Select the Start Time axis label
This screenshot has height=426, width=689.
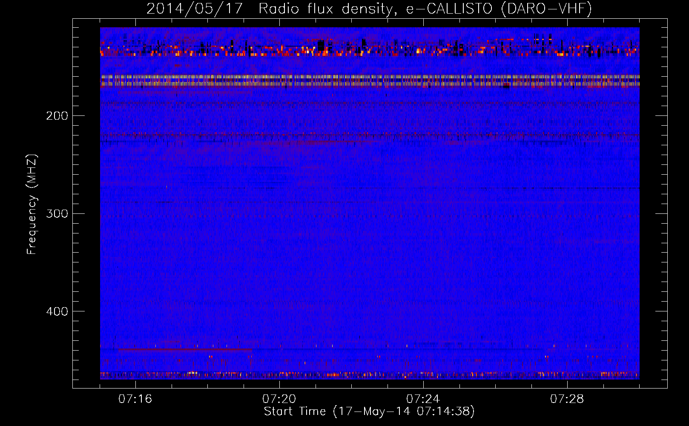coord(369,412)
